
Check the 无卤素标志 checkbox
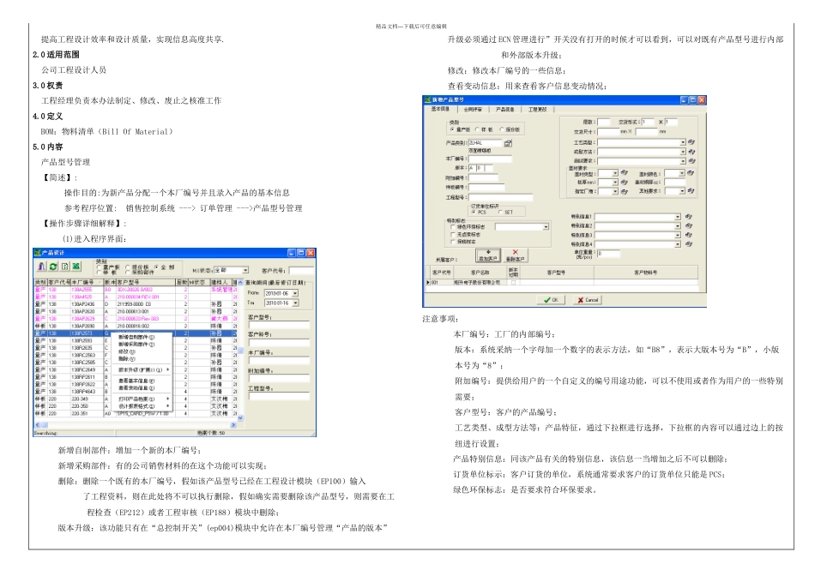(453, 234)
